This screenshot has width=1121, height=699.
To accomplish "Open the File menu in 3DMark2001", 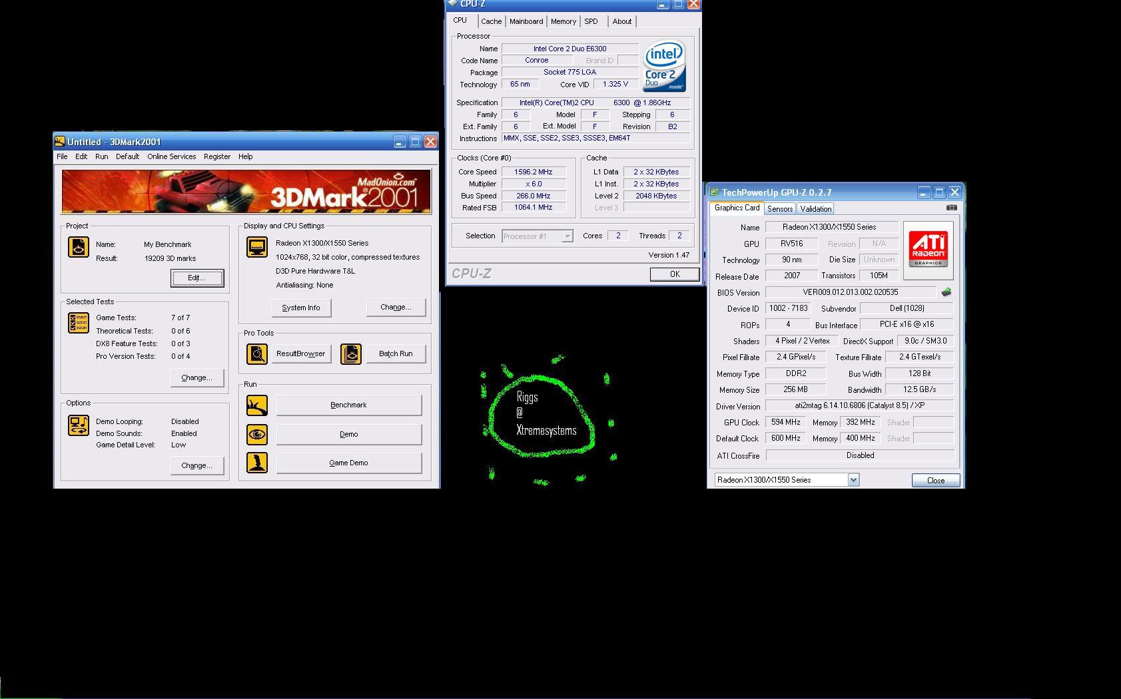I will pos(62,156).
